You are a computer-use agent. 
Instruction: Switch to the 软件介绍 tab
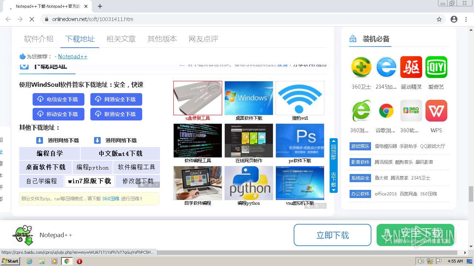(39, 39)
